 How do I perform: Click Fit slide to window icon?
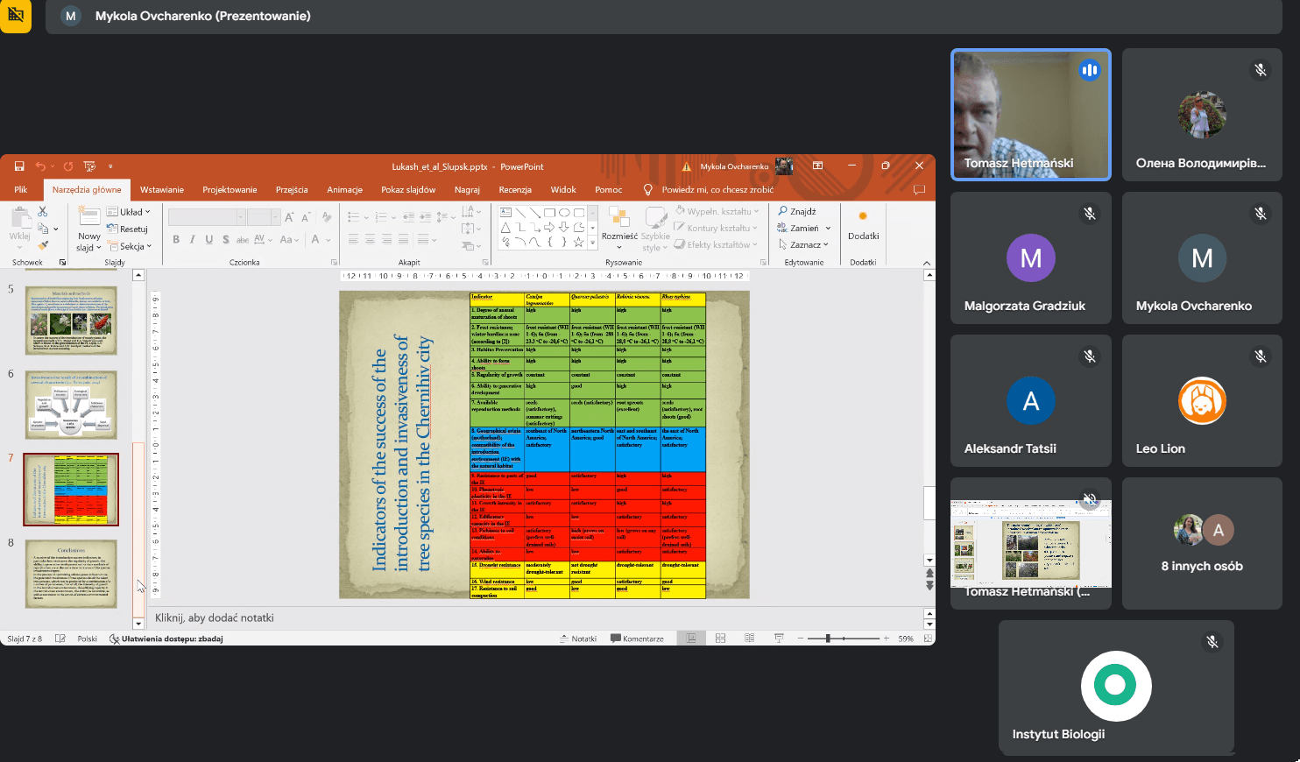pos(928,639)
